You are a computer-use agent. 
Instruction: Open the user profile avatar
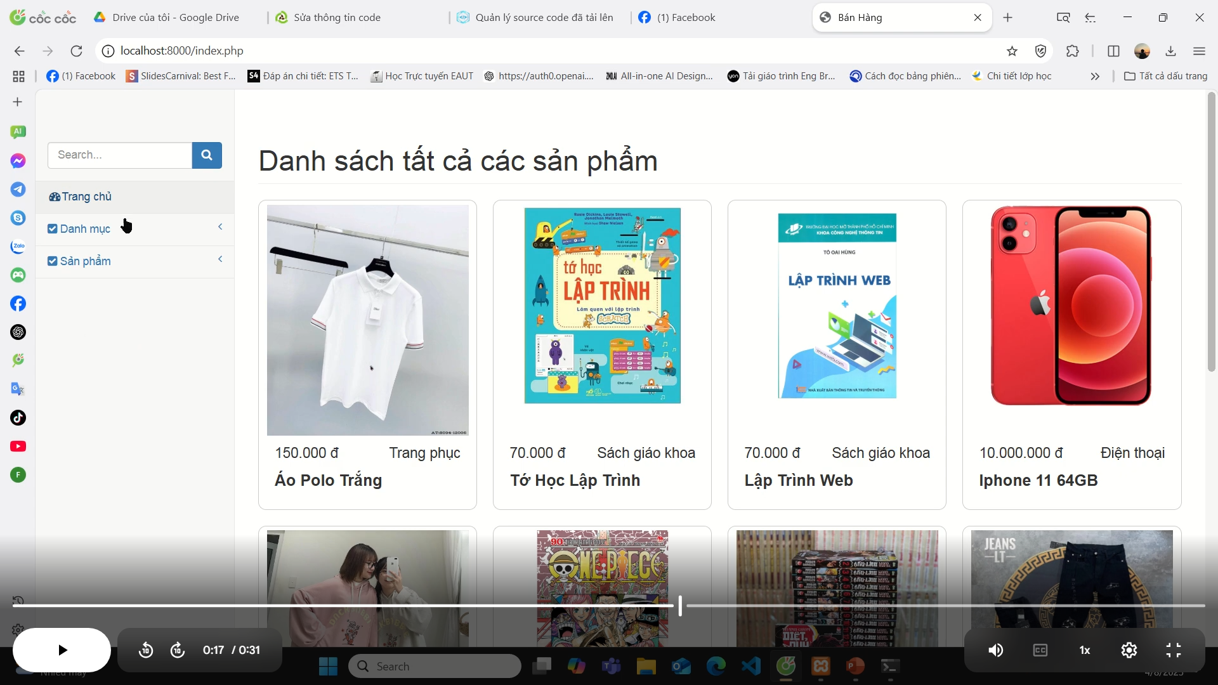click(1143, 51)
